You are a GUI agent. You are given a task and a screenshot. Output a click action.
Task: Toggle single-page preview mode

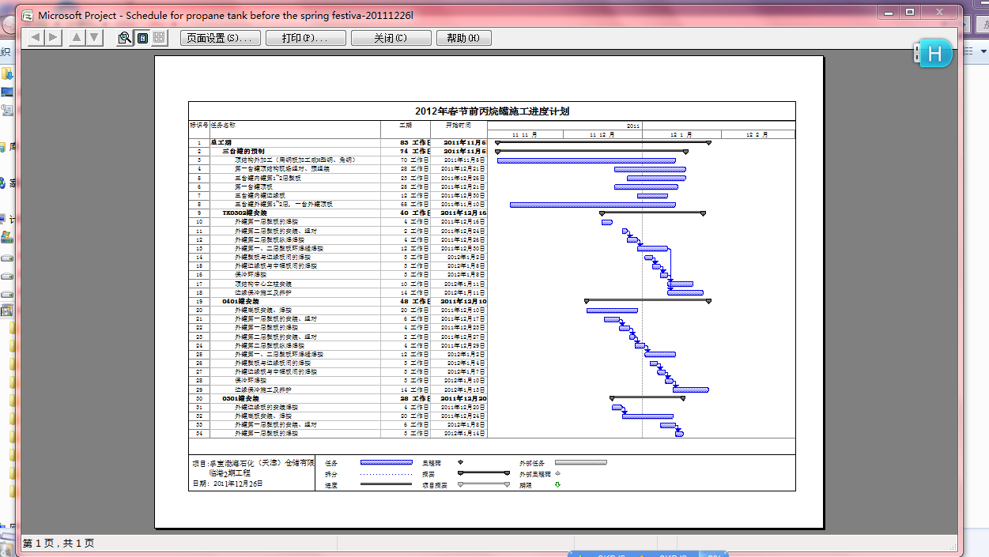[142, 37]
